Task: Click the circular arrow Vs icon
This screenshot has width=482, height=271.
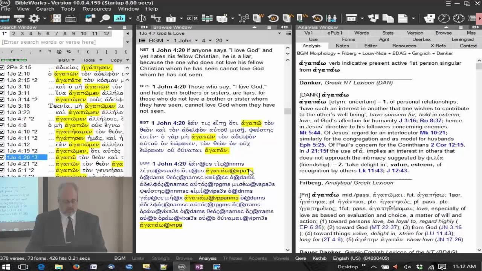Action: coord(317,18)
